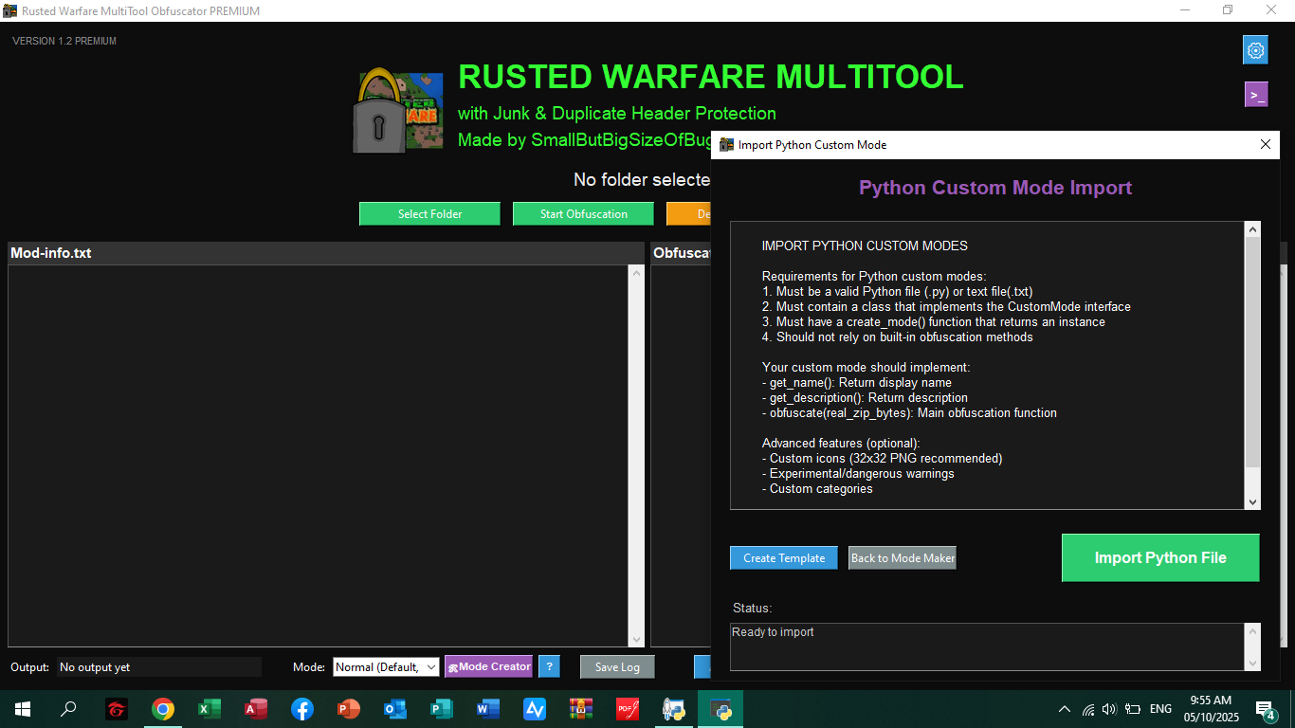Click the Save Log button

[x=617, y=667]
